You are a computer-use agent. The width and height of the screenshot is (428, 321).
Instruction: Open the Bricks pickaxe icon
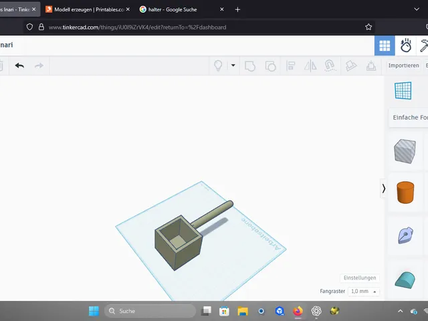coord(424,45)
